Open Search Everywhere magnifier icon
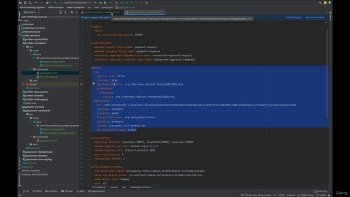Image resolution: width=350 pixels, height=197 pixels. coord(320,3)
